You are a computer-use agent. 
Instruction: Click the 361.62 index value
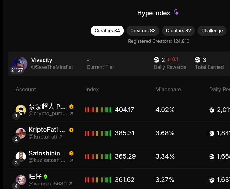[x=125, y=180]
